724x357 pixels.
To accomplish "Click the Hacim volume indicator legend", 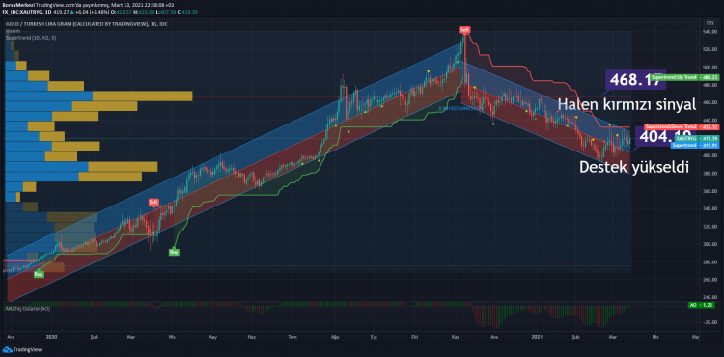I will click(11, 31).
